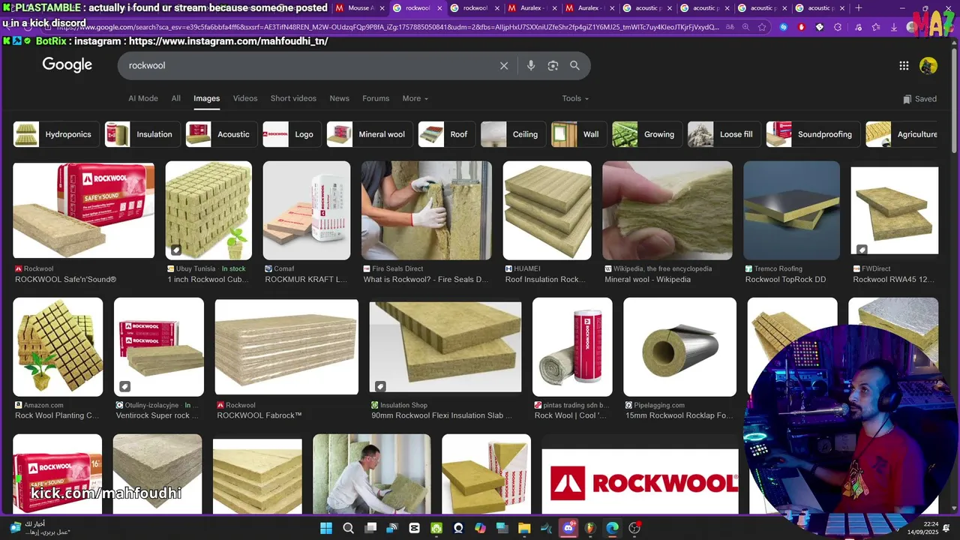Open Windows taskbar search
This screenshot has width=960, height=540.
[348, 528]
